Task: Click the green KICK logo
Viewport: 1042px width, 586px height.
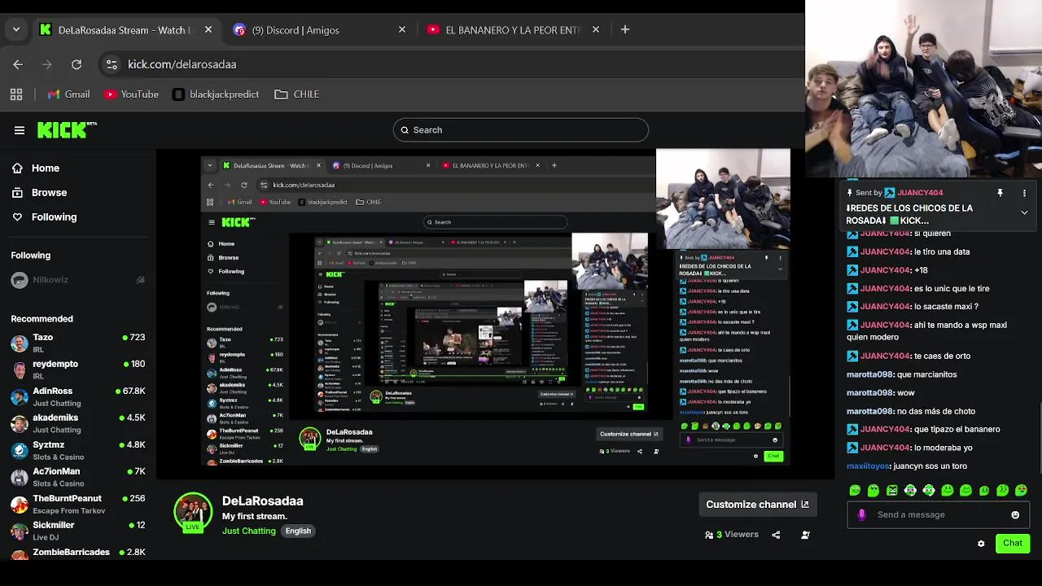Action: pos(67,130)
